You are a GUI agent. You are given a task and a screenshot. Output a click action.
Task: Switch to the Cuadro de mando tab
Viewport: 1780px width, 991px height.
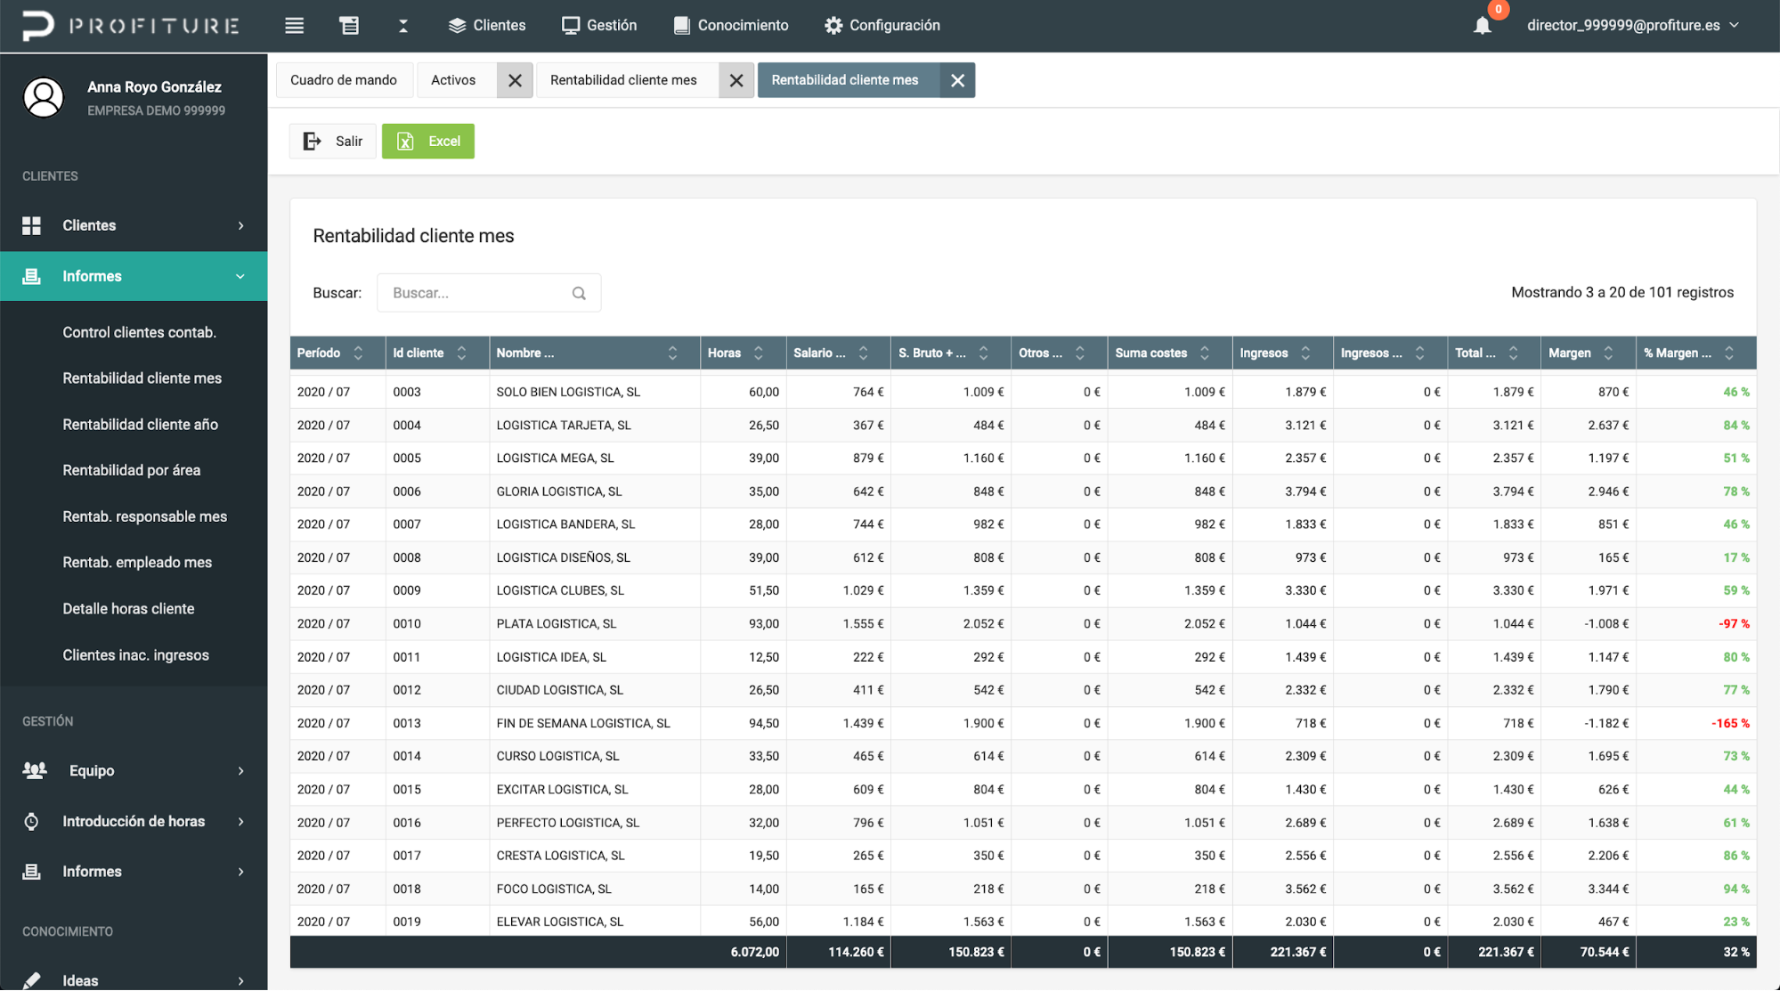pos(344,80)
